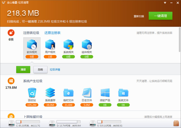Select the 组件相关 registry icon

(x=87, y=44)
